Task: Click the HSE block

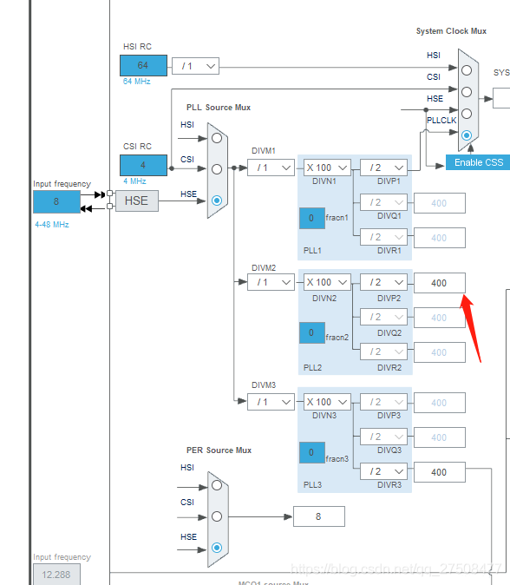Action: click(137, 200)
